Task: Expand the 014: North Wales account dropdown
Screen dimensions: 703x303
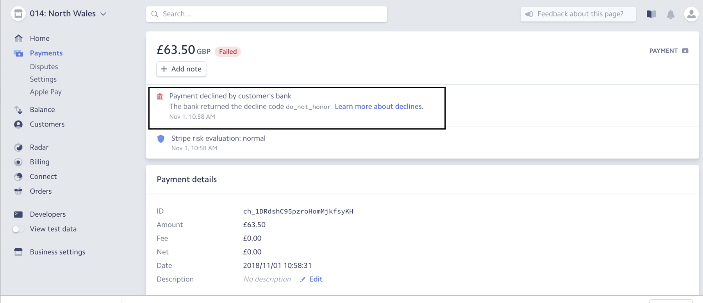Action: 103,14
